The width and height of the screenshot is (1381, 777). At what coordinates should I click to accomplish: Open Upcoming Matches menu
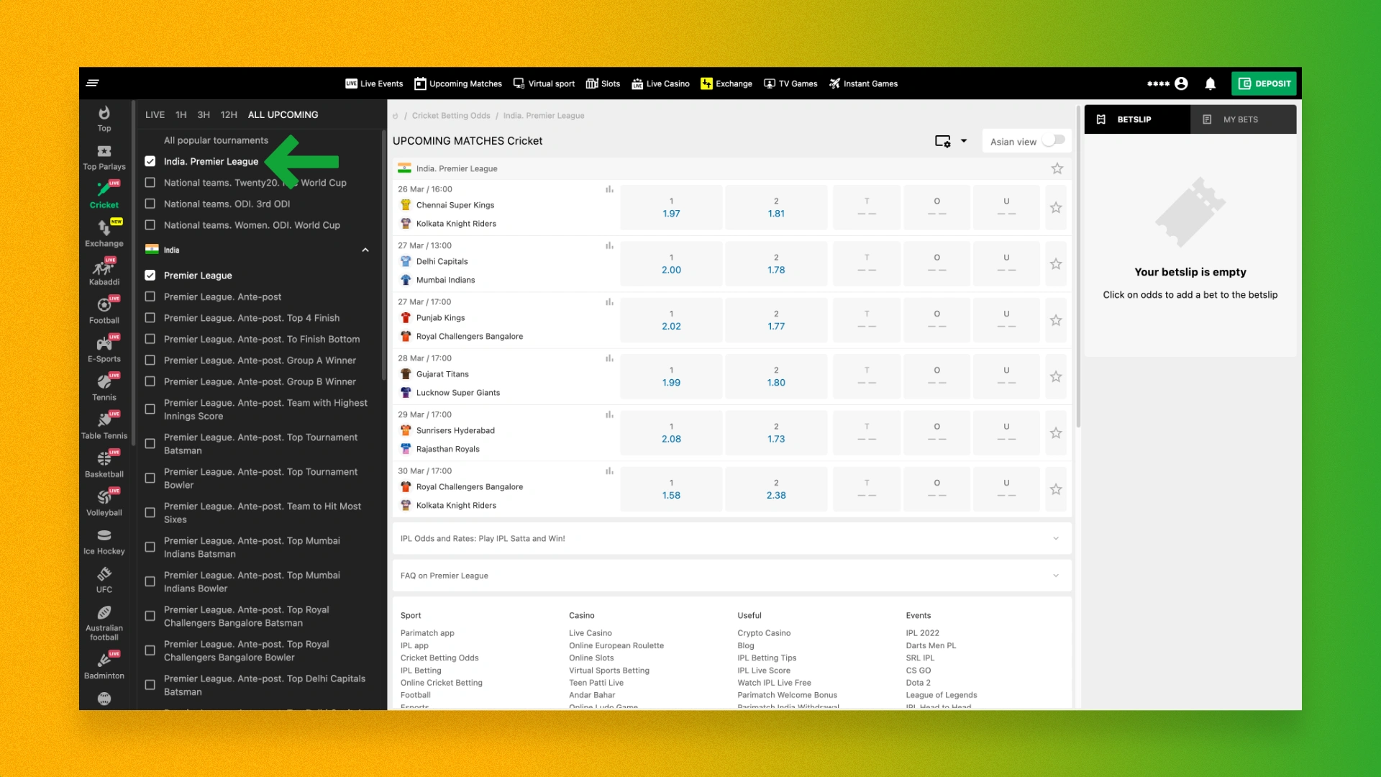pyautogui.click(x=458, y=83)
